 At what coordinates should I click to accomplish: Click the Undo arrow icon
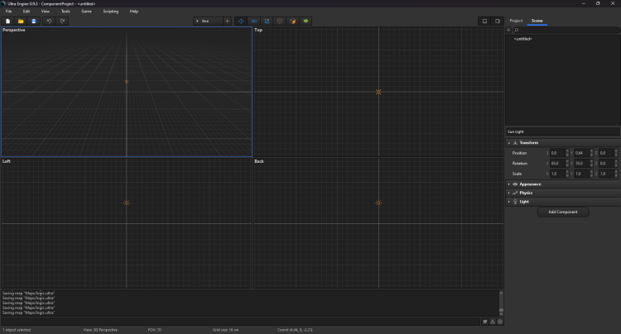[x=50, y=21]
